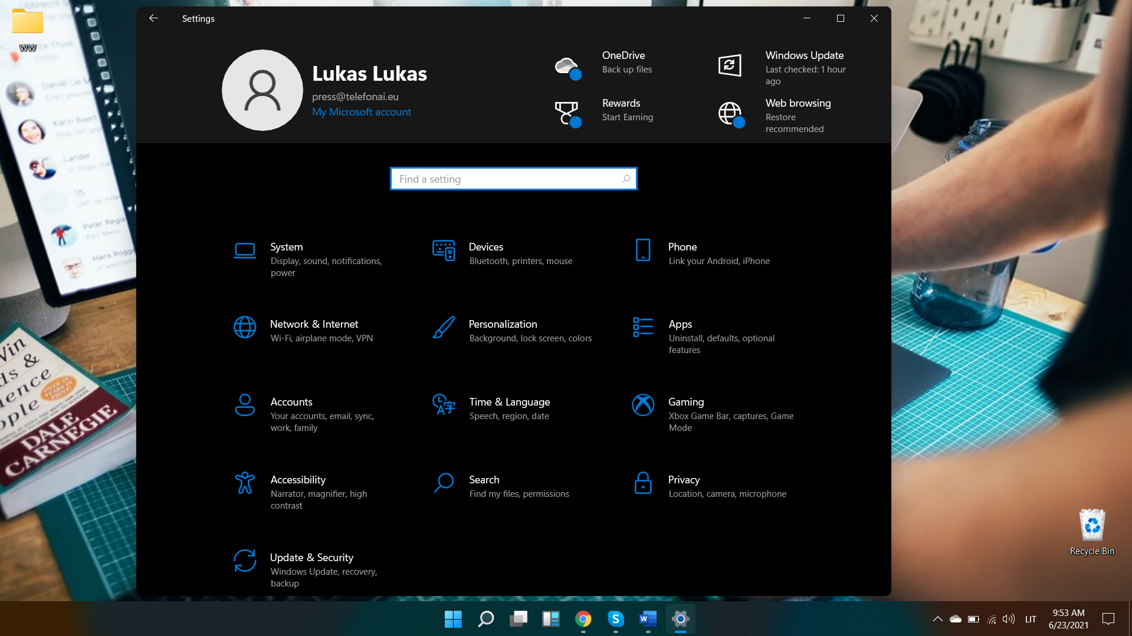Open Gaming Xbox icon

pyautogui.click(x=643, y=405)
